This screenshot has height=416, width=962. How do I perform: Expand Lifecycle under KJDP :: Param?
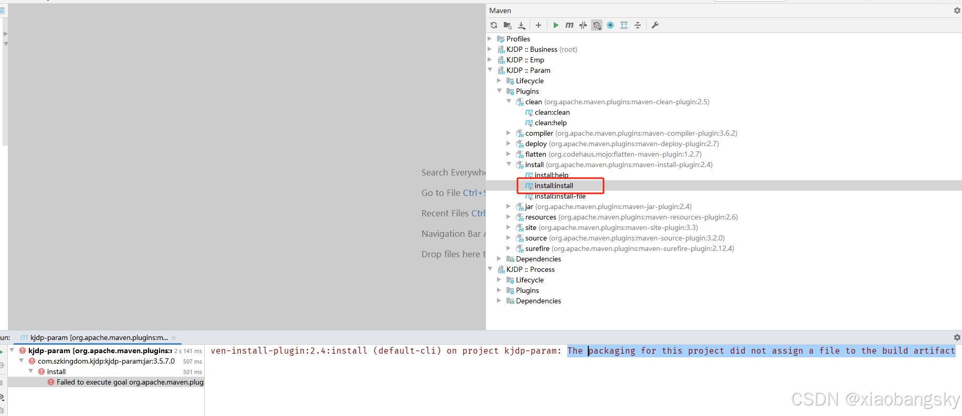click(x=499, y=81)
